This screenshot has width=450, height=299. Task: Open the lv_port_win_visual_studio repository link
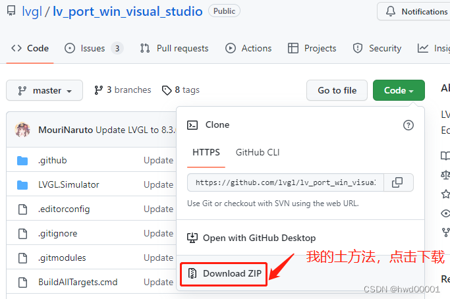click(128, 11)
